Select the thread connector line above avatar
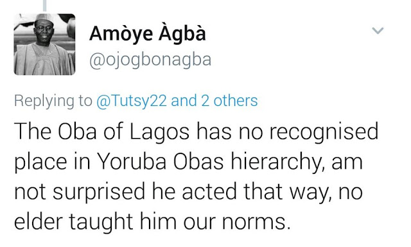 tap(44, 6)
